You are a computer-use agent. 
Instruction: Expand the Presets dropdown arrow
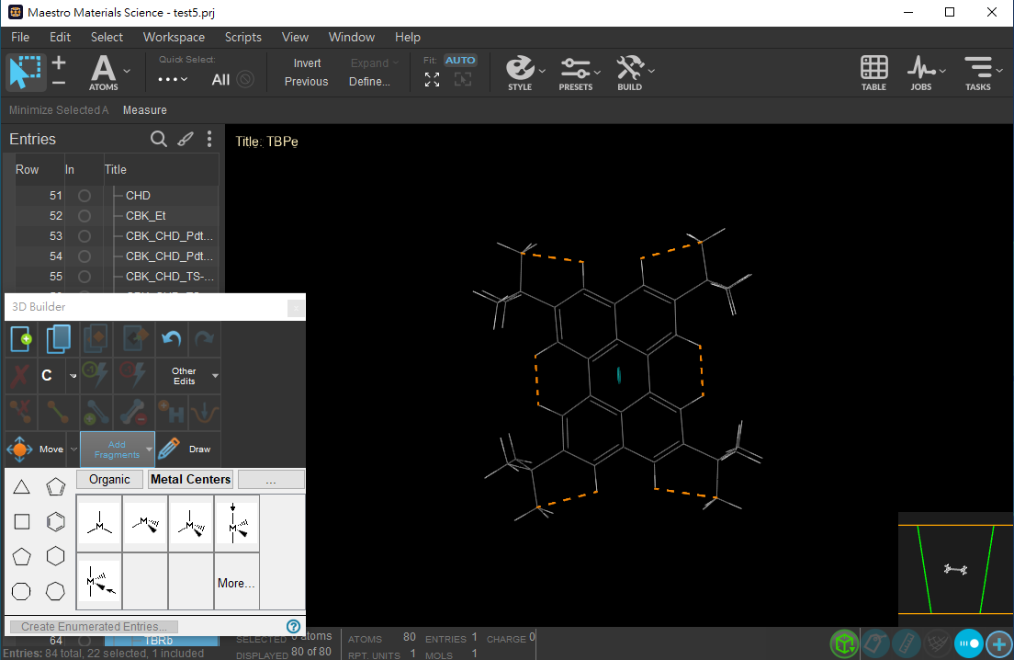point(598,71)
